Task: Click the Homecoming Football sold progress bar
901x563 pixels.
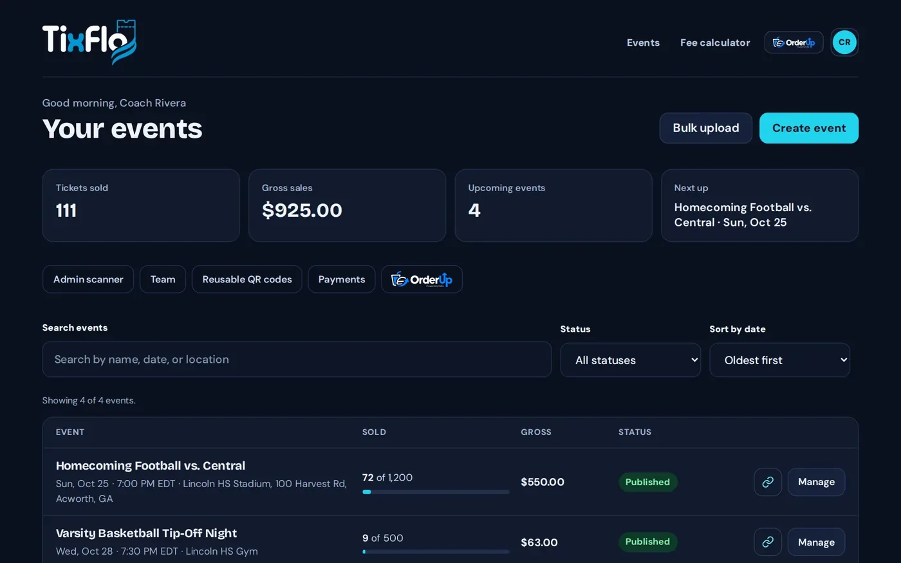Action: point(436,492)
